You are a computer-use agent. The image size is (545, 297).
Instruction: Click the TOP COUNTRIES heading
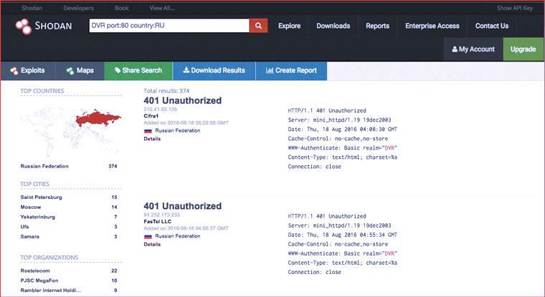click(x=42, y=91)
